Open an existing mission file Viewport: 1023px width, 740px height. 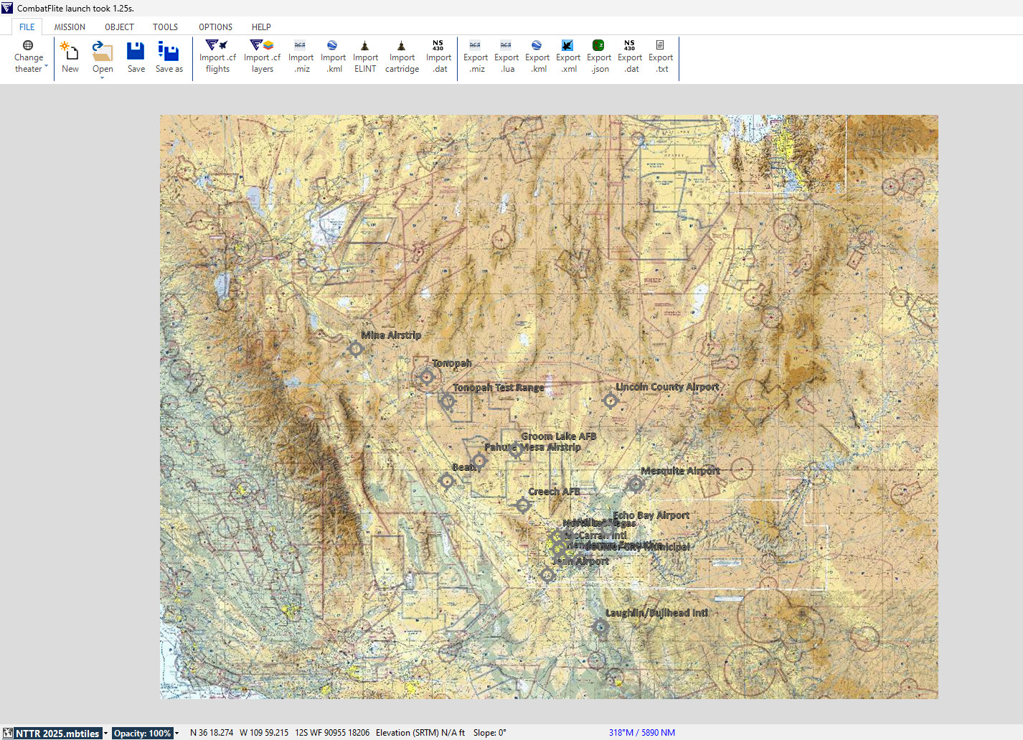point(102,56)
